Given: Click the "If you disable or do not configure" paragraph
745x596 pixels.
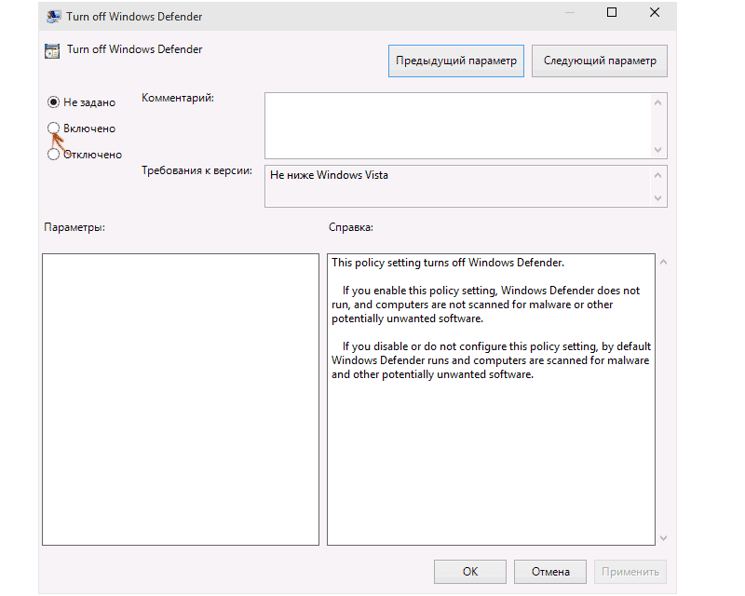Looking at the screenshot, I should 492,360.
